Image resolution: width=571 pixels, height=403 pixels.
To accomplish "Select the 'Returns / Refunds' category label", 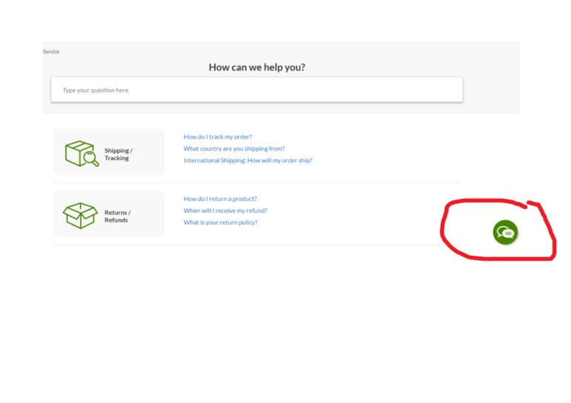I will tap(117, 216).
